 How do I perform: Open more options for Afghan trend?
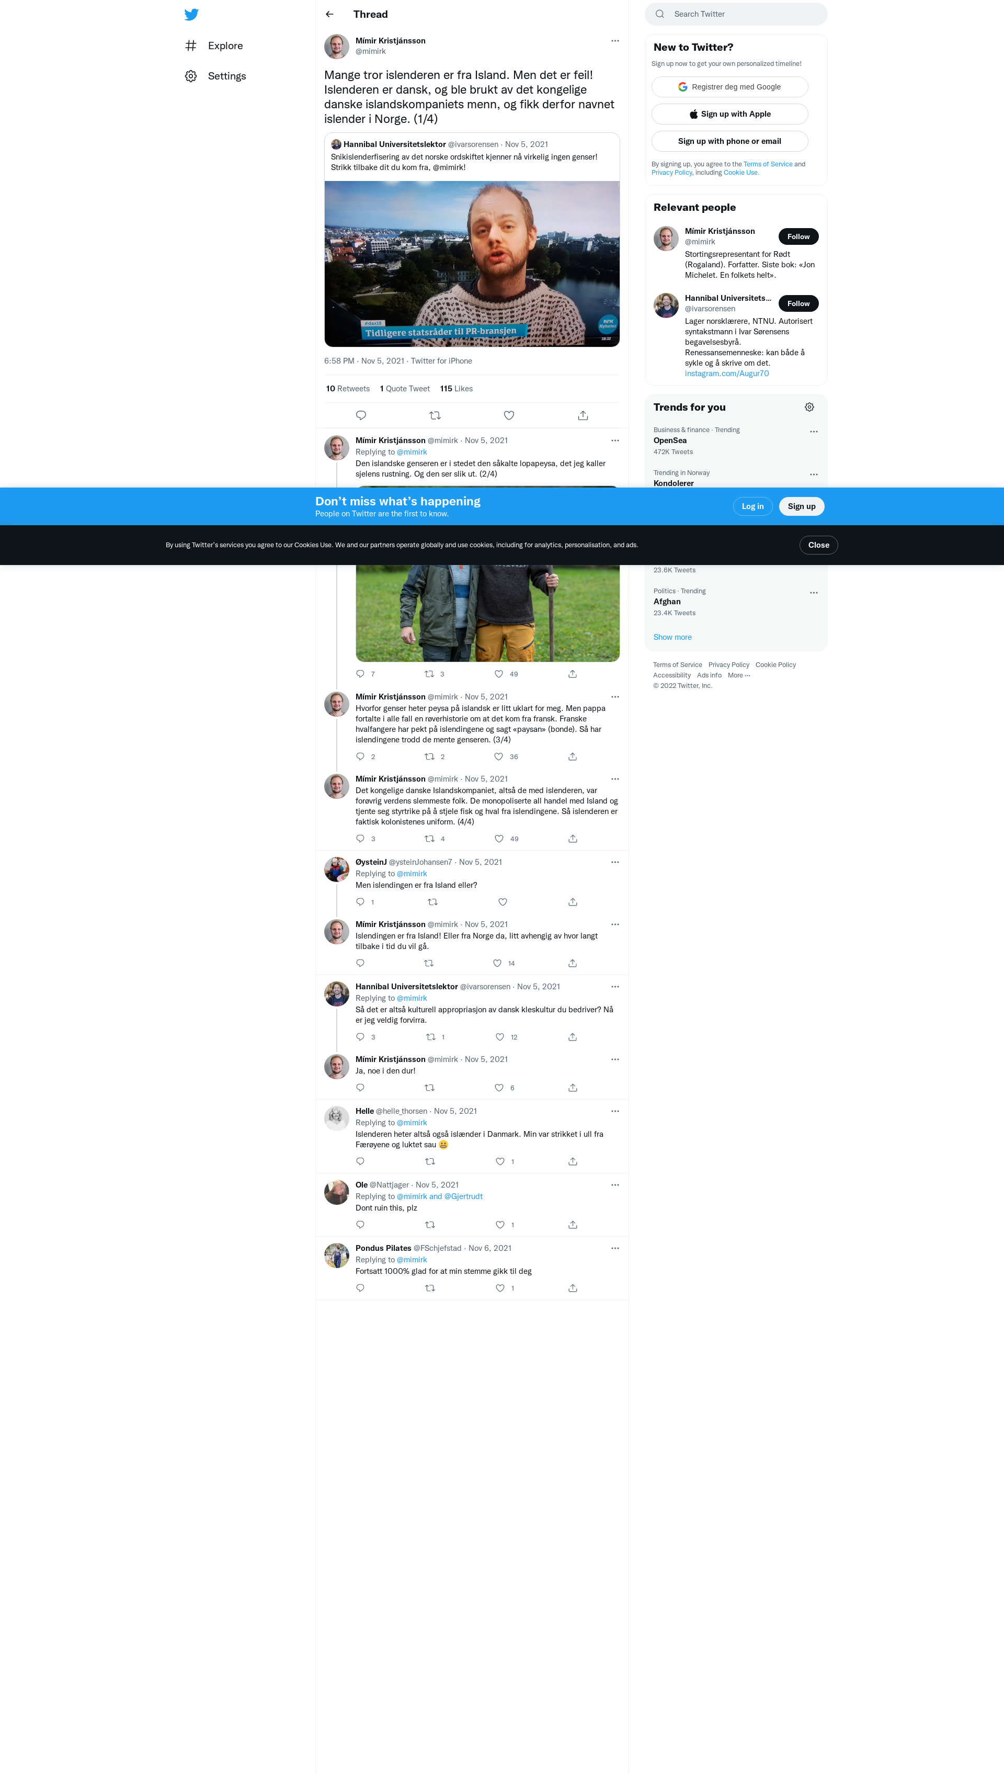pos(814,593)
